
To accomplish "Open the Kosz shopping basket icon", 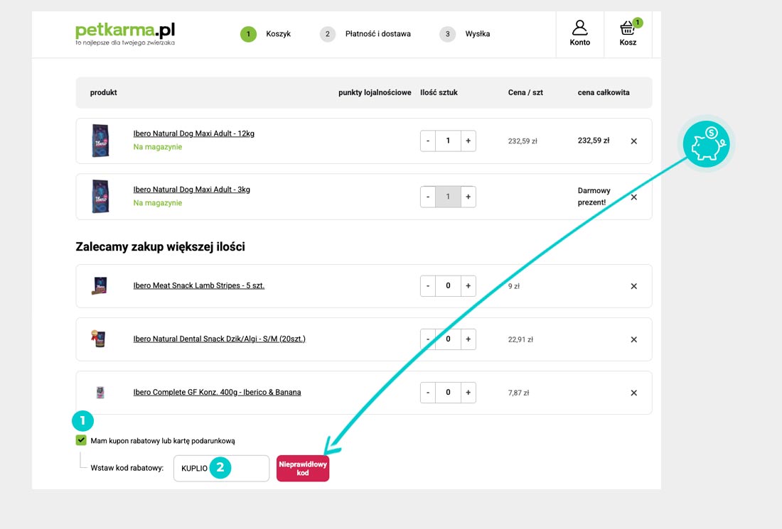I will (x=628, y=33).
